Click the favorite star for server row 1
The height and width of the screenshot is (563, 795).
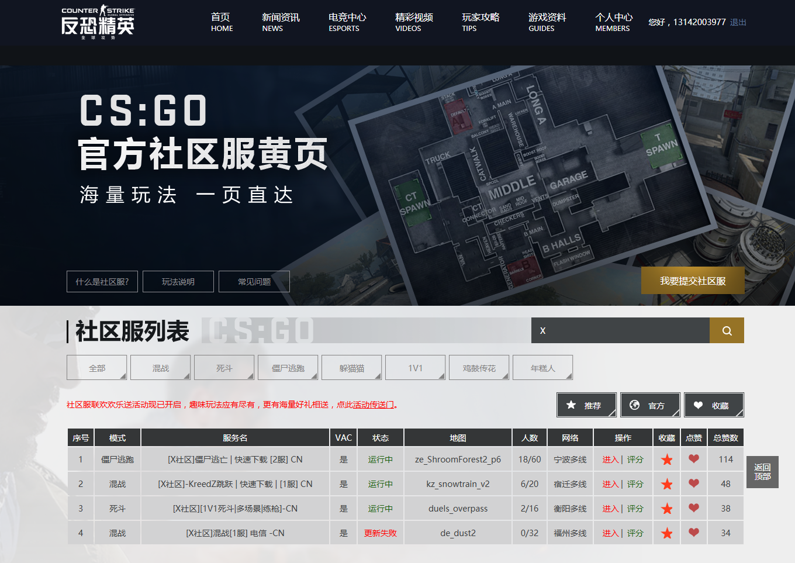666,460
